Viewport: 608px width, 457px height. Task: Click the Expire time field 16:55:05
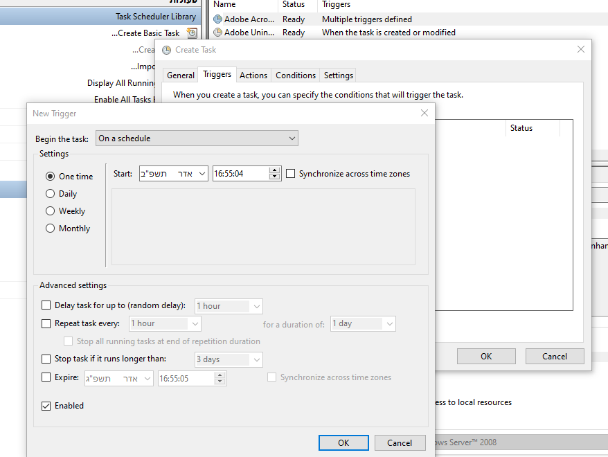[x=186, y=379]
